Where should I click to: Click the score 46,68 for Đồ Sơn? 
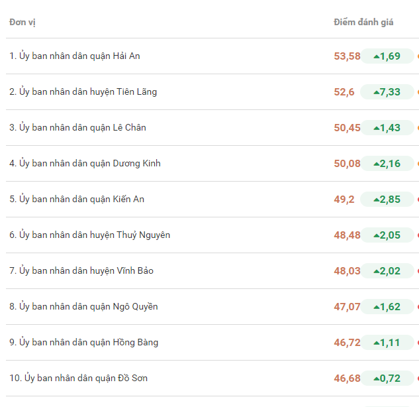coord(347,378)
